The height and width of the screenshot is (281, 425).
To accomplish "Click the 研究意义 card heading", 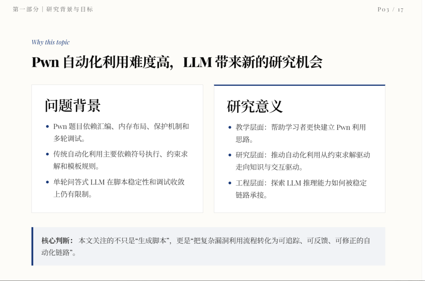I will (255, 106).
